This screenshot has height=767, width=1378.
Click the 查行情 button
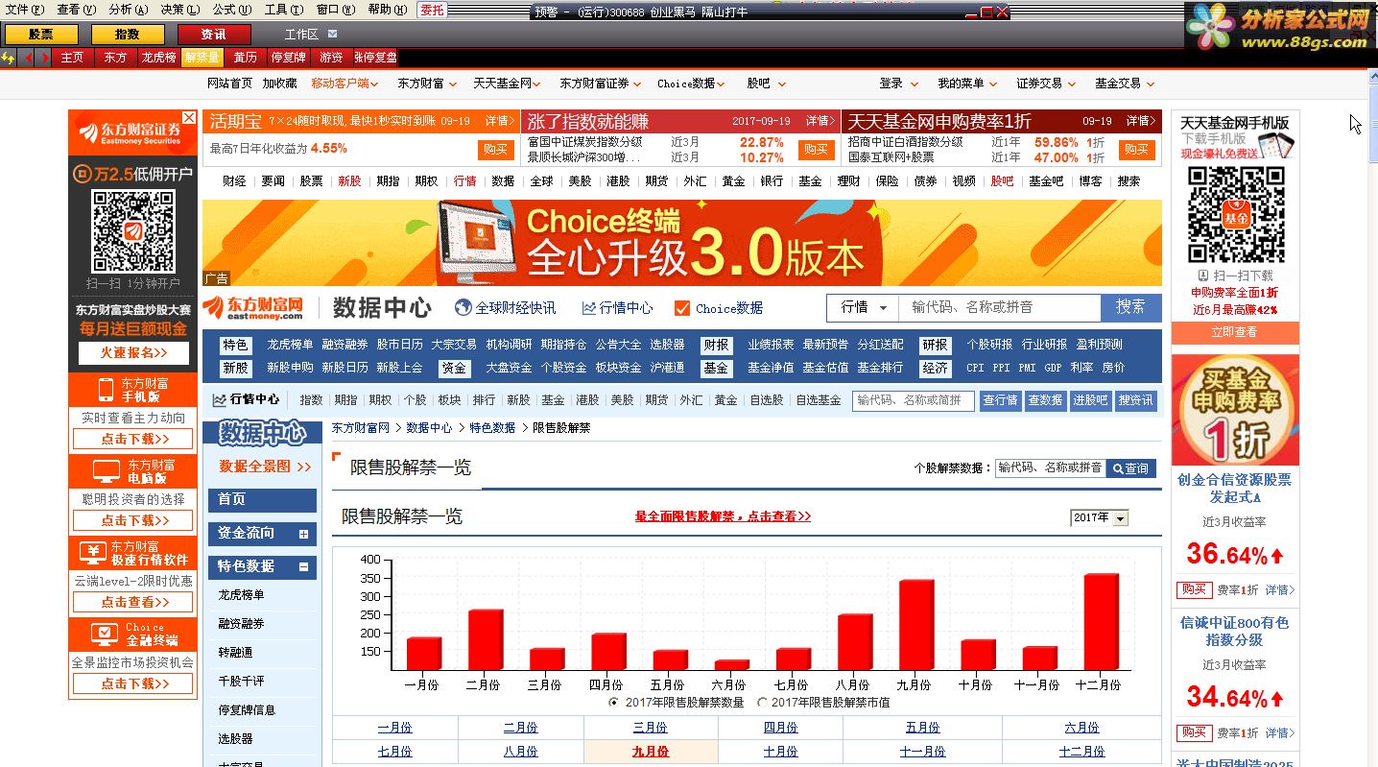(x=1000, y=400)
